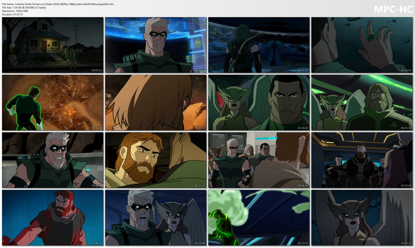Open the thumbnail stamped 00:36:02
The image size is (415, 248).
pos(259,102)
